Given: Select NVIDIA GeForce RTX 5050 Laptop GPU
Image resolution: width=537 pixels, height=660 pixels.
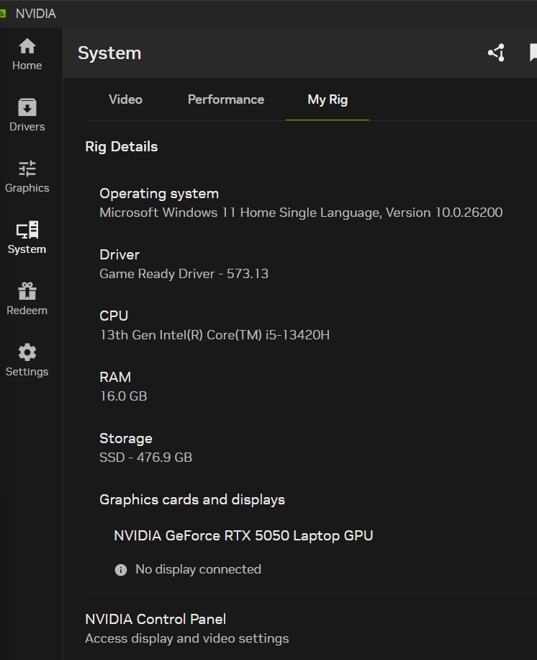Looking at the screenshot, I should (243, 536).
